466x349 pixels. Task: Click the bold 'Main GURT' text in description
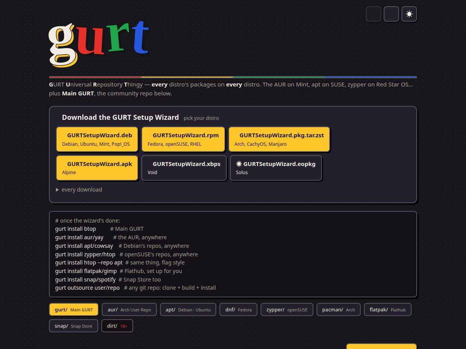pyautogui.click(x=78, y=93)
